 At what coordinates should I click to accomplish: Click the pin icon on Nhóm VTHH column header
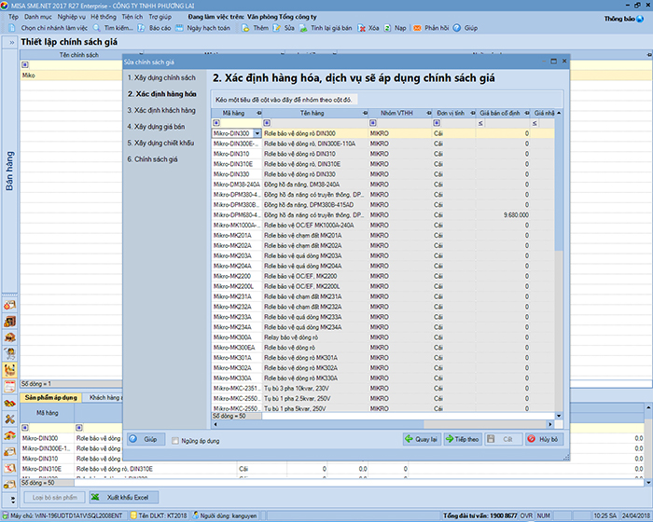[429, 113]
